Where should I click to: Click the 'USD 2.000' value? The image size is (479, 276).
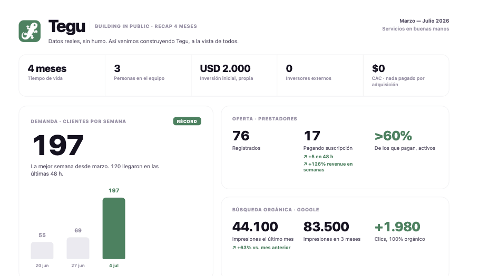(225, 68)
